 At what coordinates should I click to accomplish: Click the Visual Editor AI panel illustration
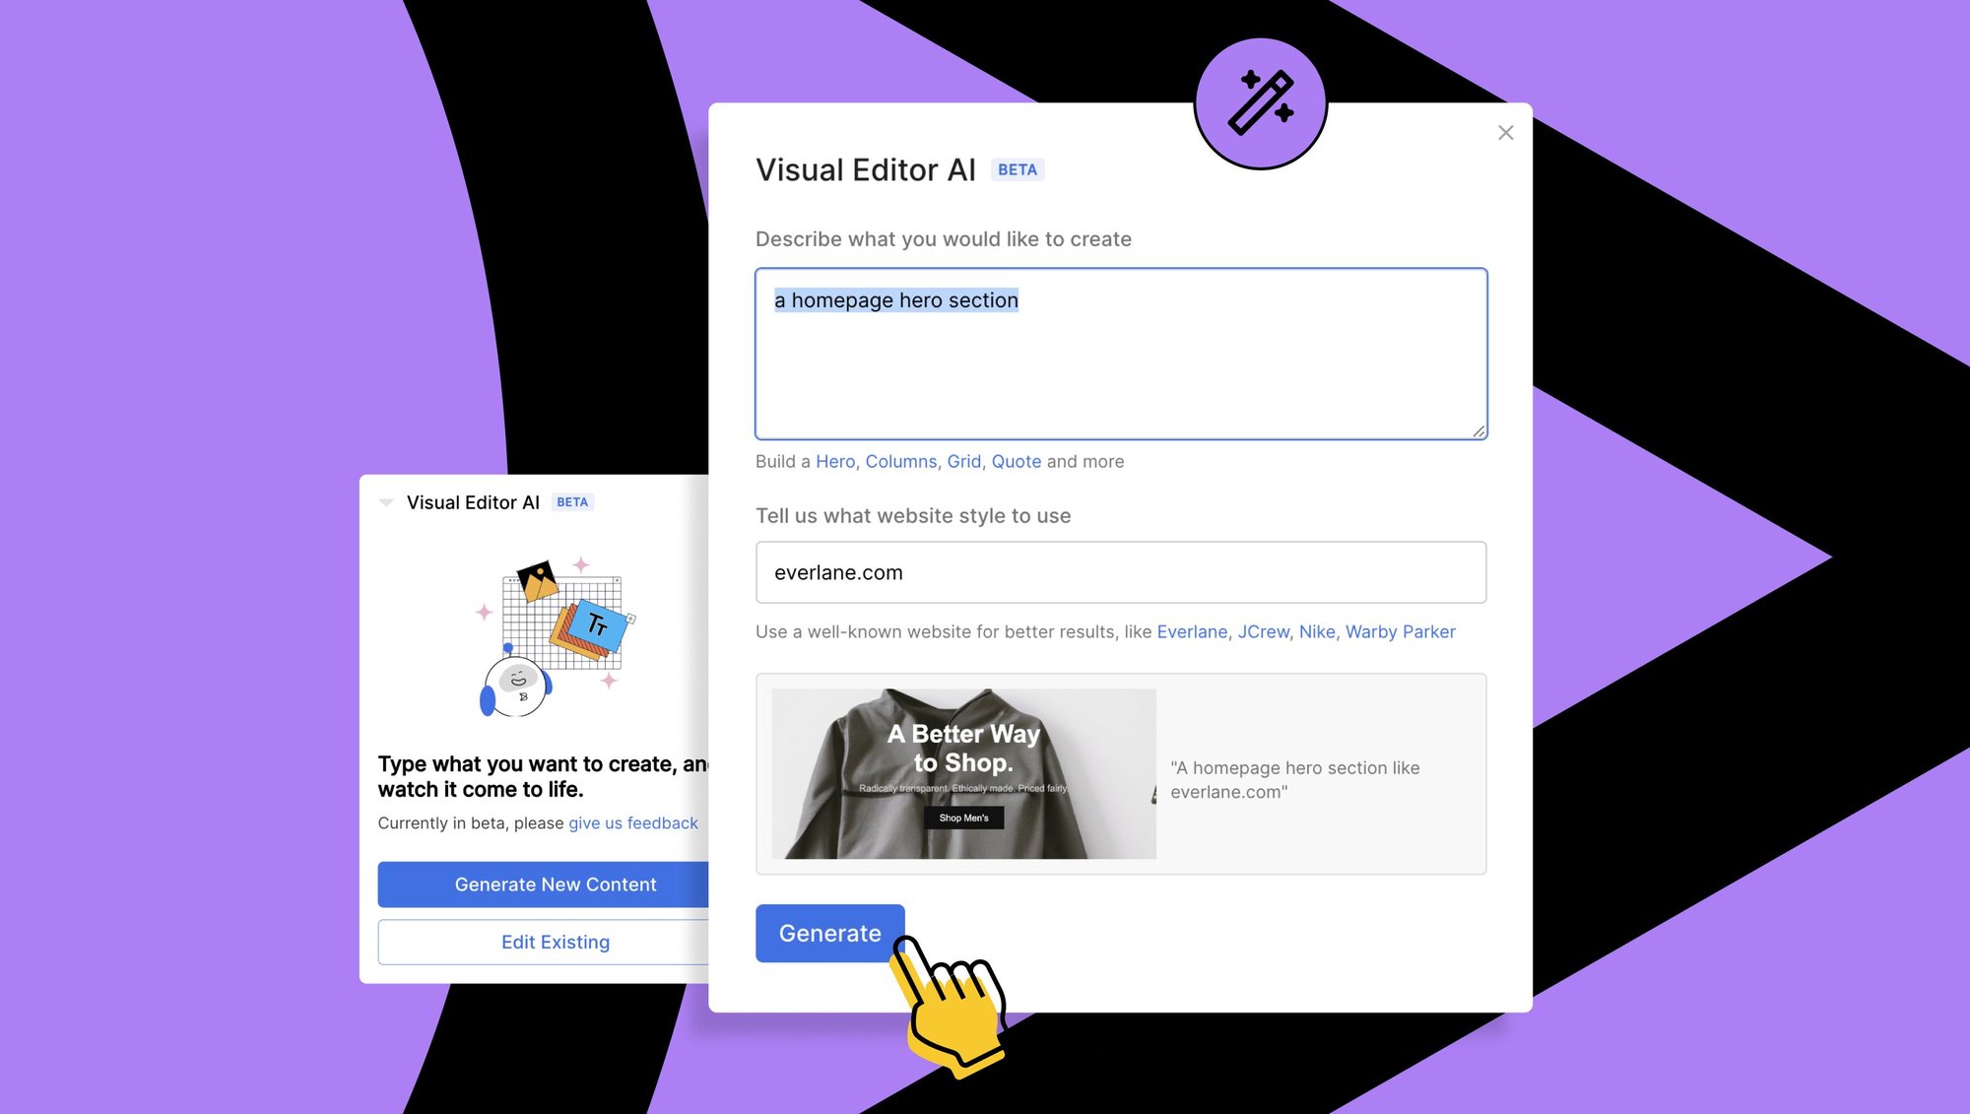pyautogui.click(x=557, y=635)
